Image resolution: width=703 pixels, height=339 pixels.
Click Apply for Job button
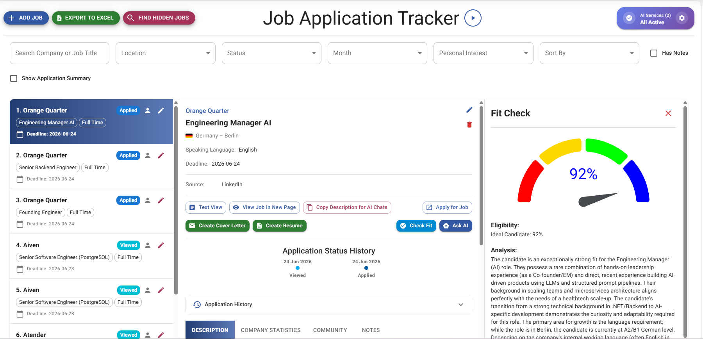447,207
